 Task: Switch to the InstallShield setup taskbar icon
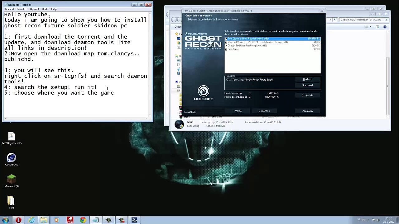[x=134, y=220]
